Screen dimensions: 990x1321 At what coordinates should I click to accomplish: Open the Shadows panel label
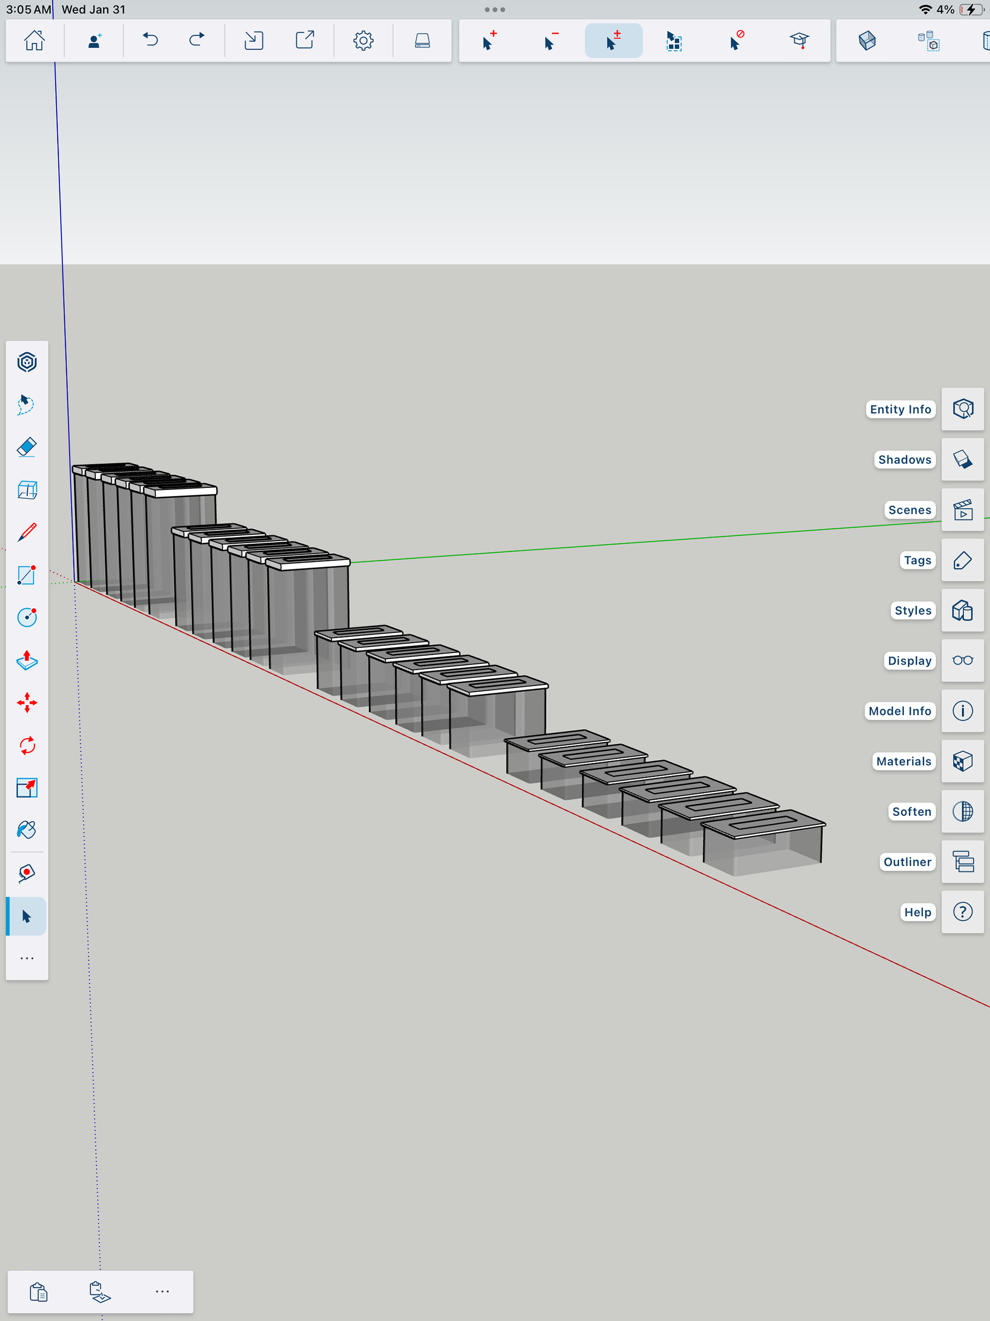904,459
